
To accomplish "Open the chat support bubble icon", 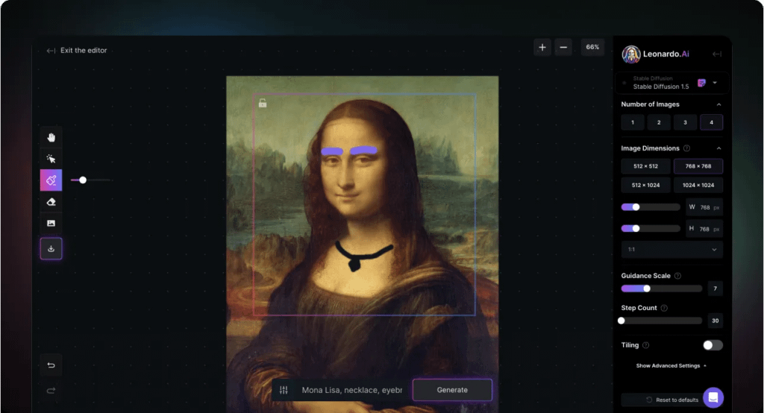I will coord(713,397).
